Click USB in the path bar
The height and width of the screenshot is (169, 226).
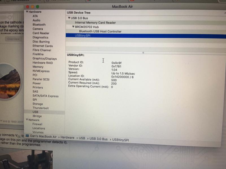tap(82, 138)
